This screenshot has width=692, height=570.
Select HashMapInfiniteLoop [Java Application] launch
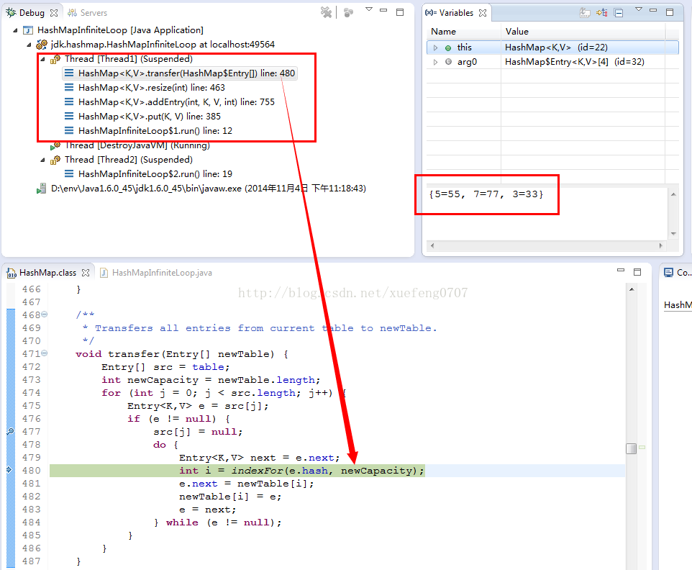click(120, 30)
